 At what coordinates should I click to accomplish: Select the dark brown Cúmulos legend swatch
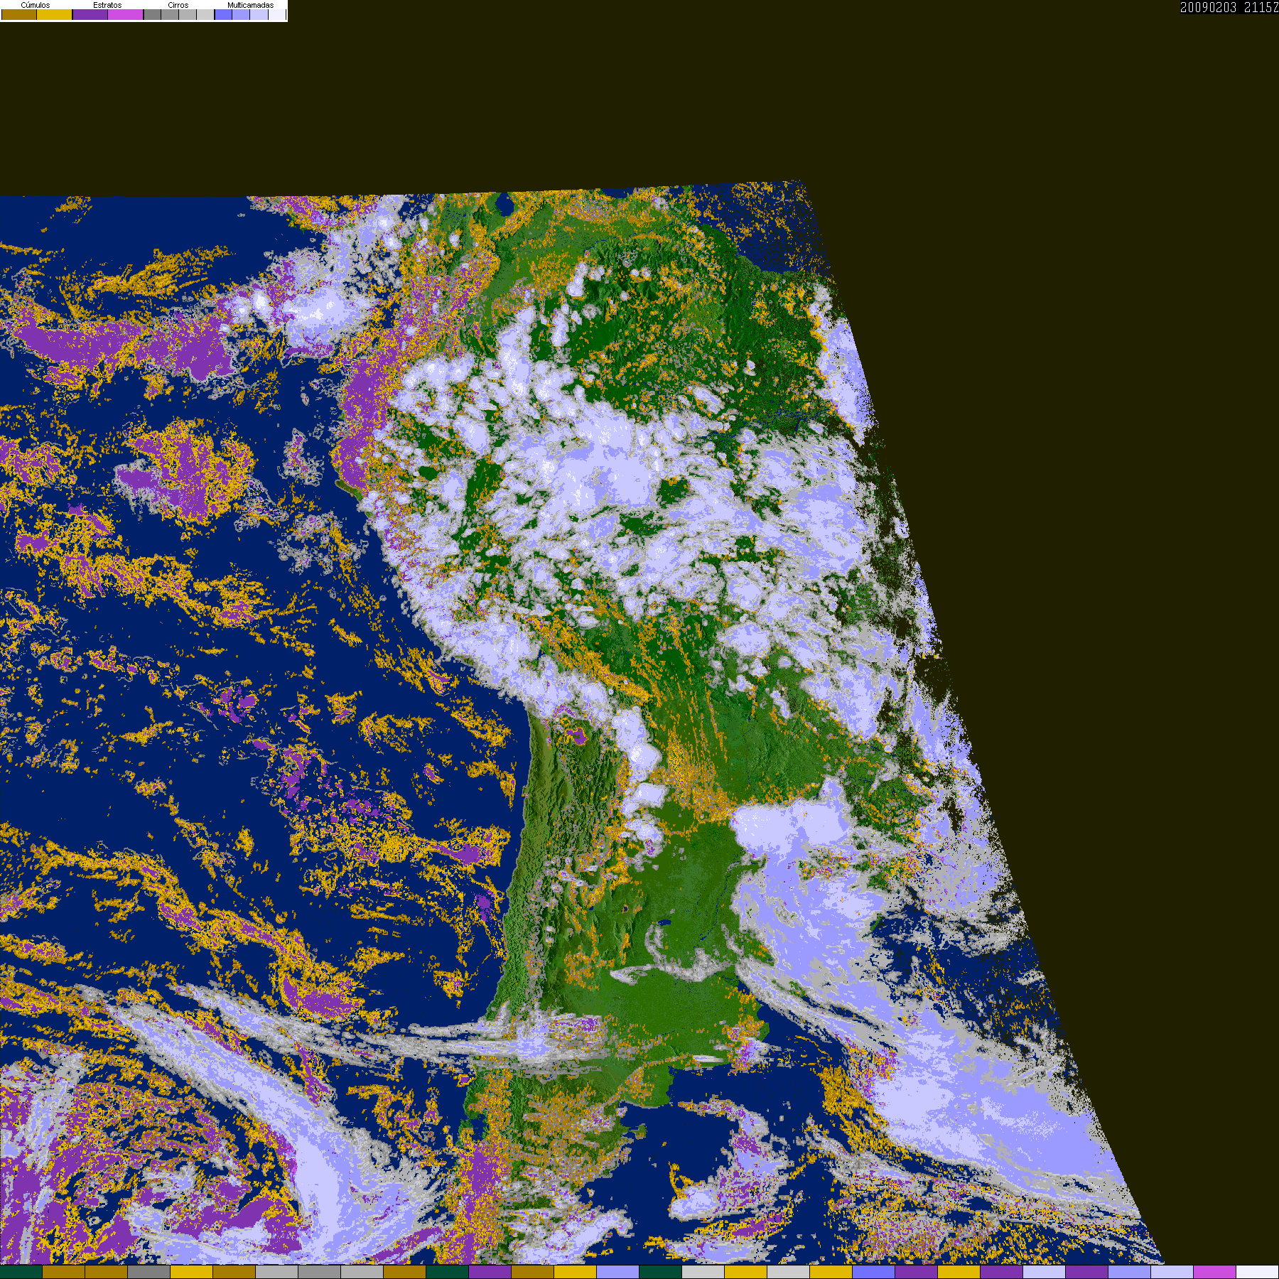[x=19, y=14]
